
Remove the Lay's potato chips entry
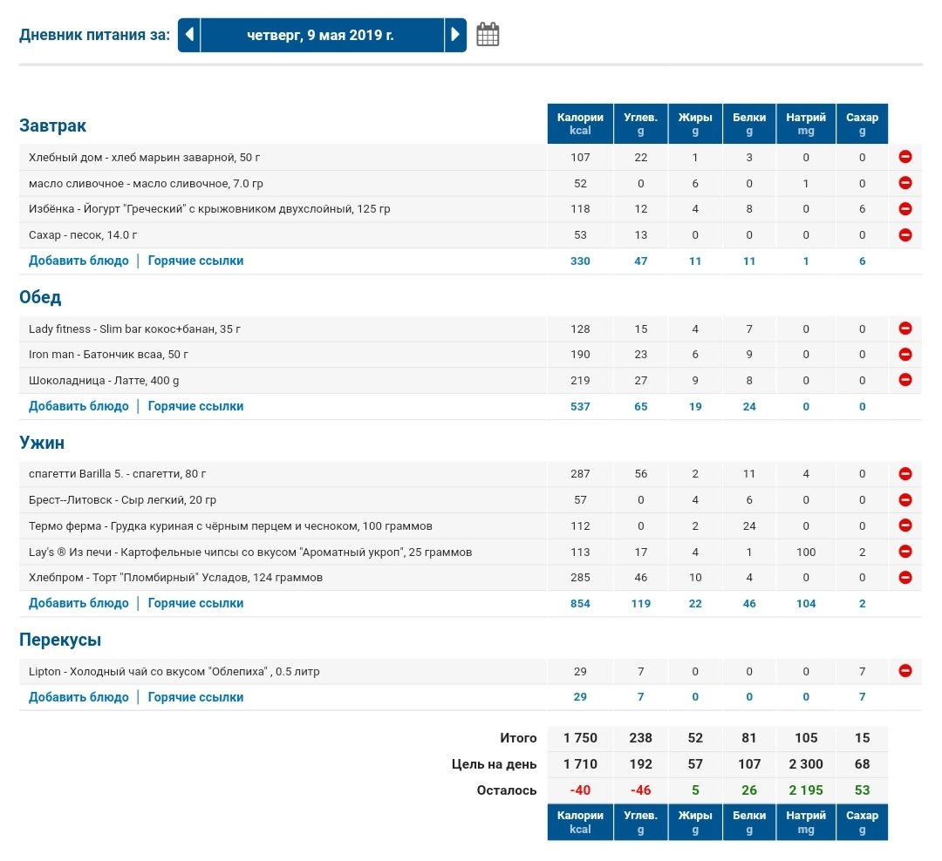905,552
